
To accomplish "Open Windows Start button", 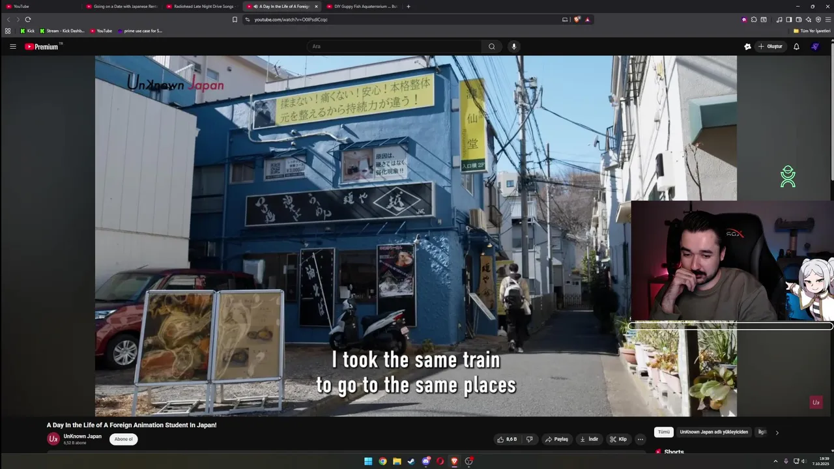I will coord(368,461).
